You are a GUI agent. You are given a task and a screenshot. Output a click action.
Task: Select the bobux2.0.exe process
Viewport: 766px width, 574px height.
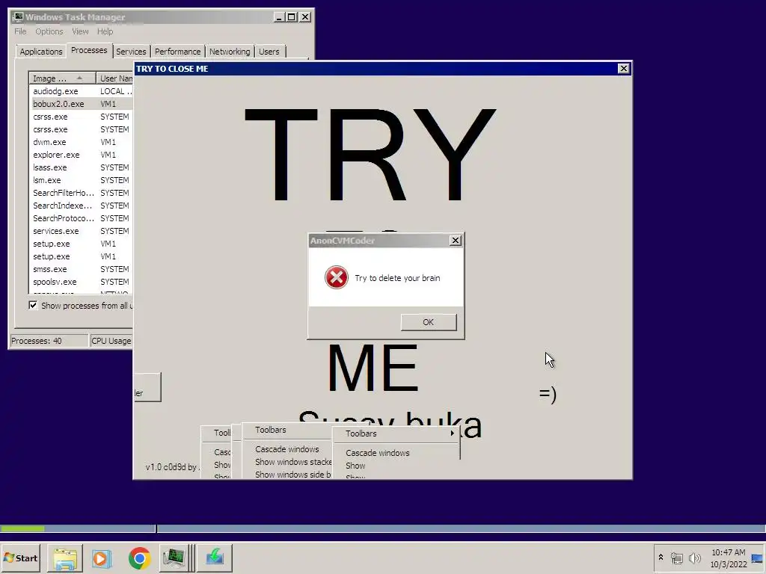[x=81, y=104]
